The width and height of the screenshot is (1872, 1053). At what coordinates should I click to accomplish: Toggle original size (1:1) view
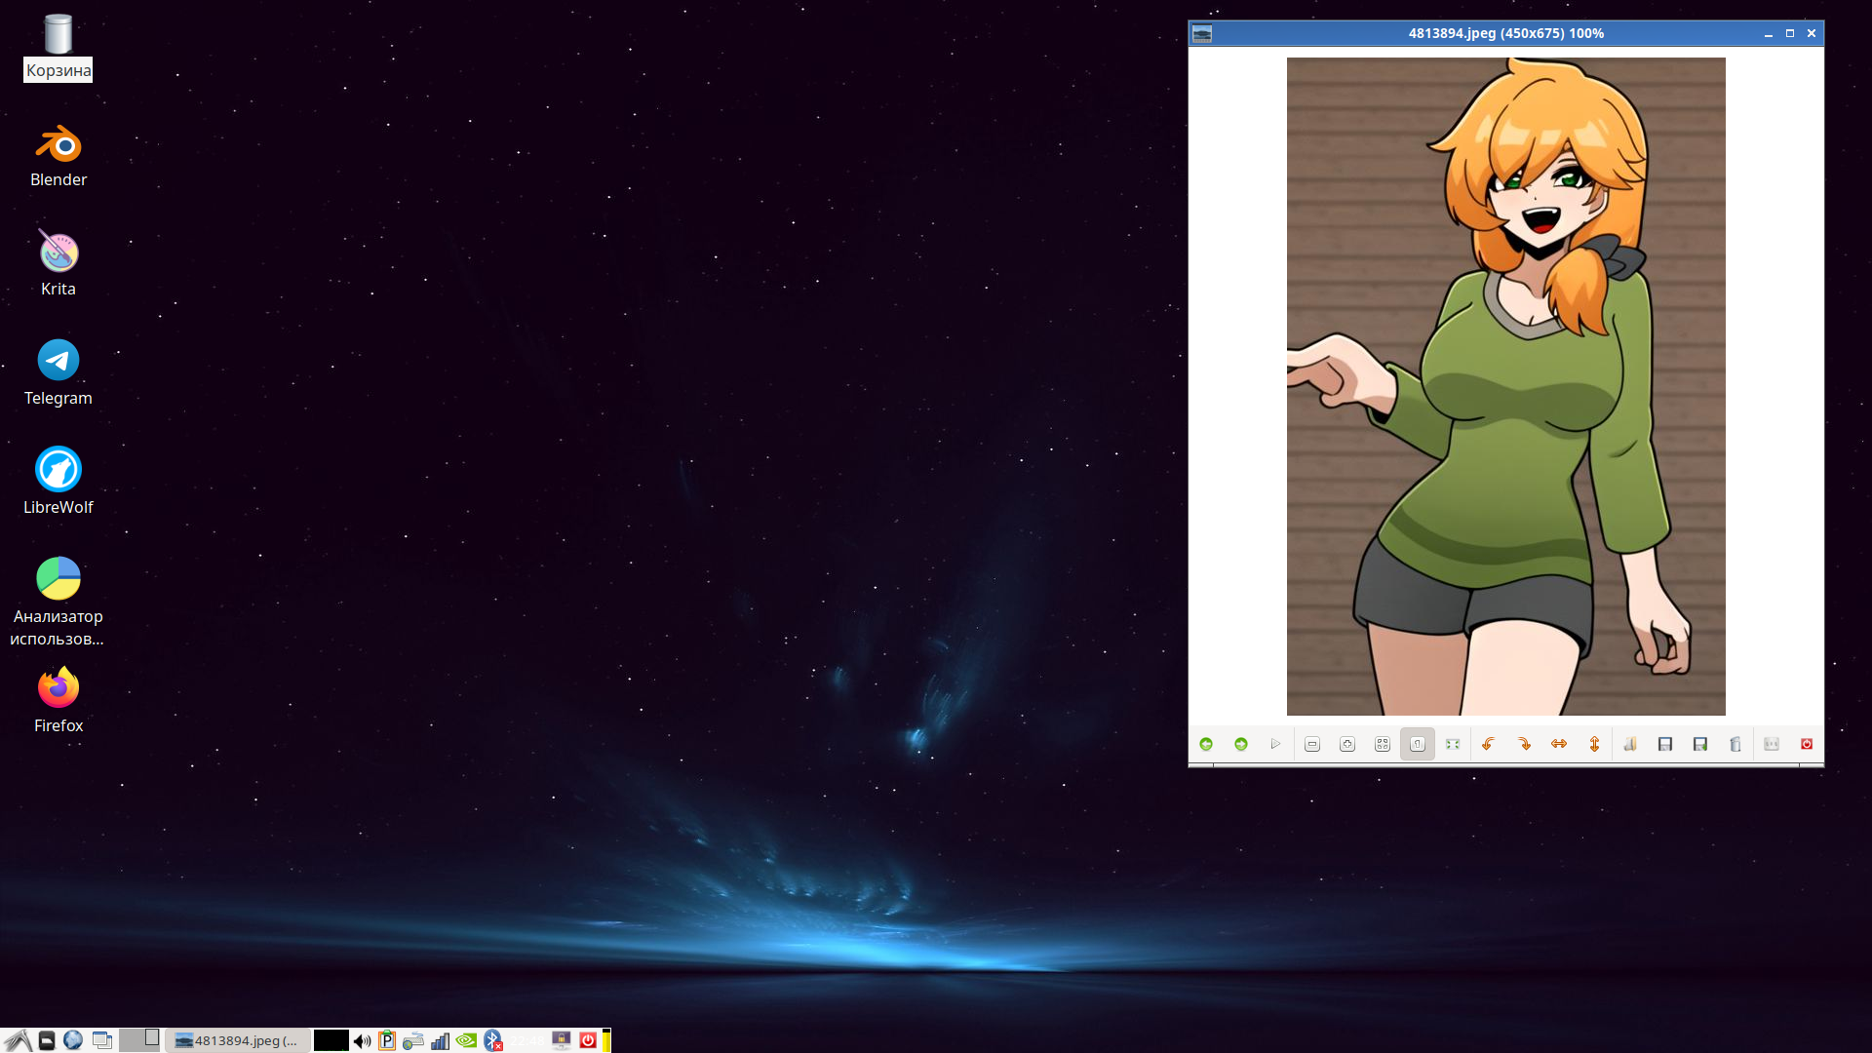point(1418,744)
